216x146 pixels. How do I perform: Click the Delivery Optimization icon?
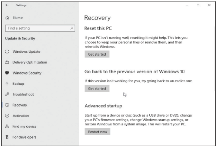click(7, 62)
